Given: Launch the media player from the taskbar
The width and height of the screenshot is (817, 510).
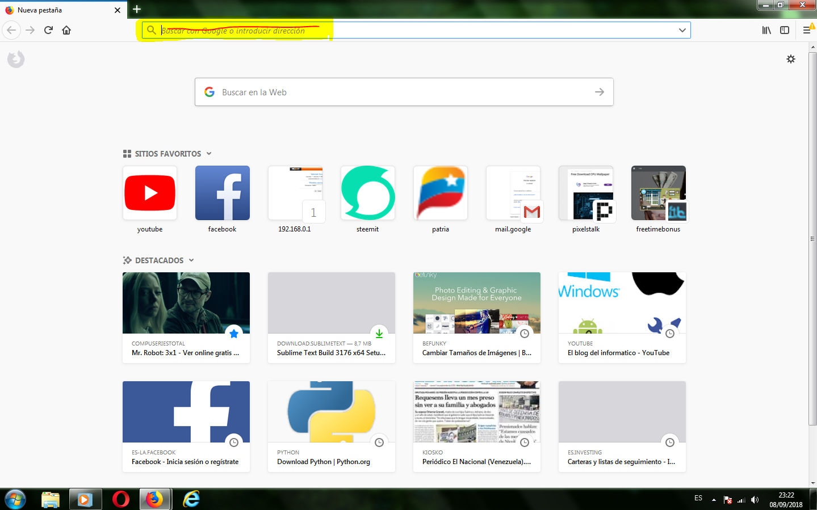Looking at the screenshot, I should 85,499.
